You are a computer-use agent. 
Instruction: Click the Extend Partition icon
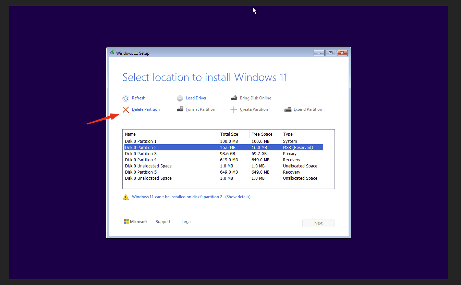point(288,109)
